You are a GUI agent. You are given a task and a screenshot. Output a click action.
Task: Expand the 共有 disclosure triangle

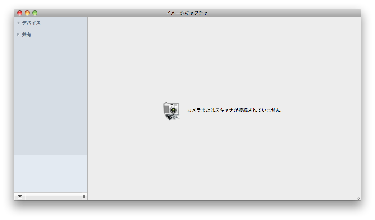[18, 34]
